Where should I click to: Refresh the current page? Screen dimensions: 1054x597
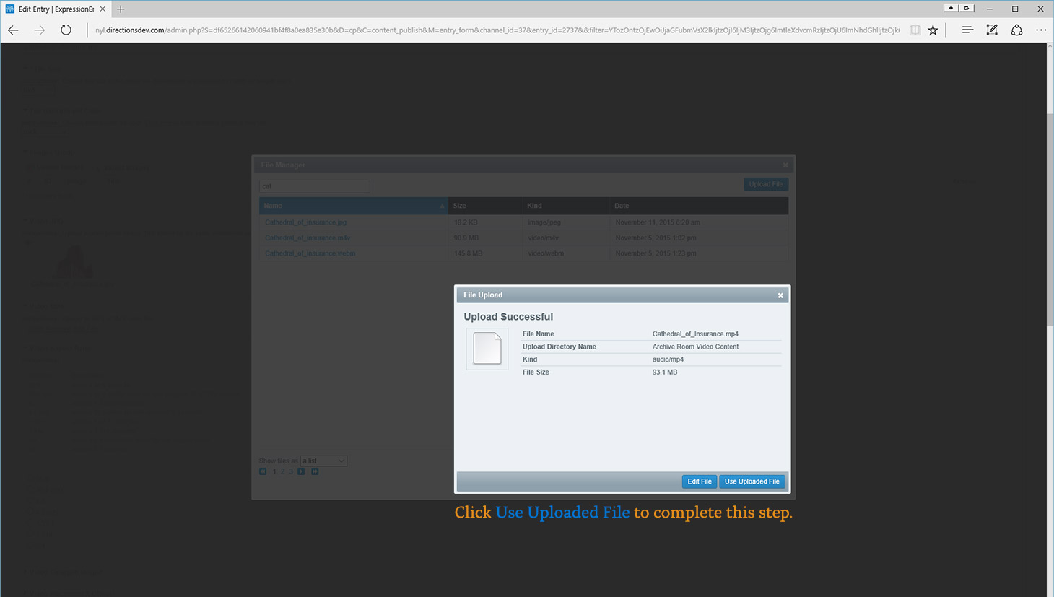pos(66,30)
